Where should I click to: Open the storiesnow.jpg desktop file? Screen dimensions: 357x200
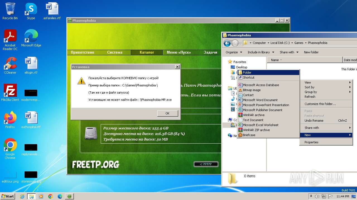point(31,177)
